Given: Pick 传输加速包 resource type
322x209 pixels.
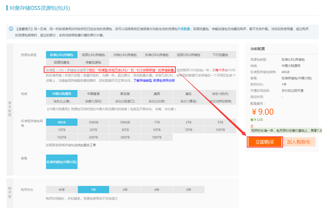Looking at the screenshot, I should tap(93, 62).
